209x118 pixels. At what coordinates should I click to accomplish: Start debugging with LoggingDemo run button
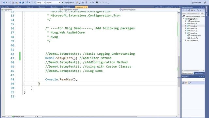pos(68,3)
